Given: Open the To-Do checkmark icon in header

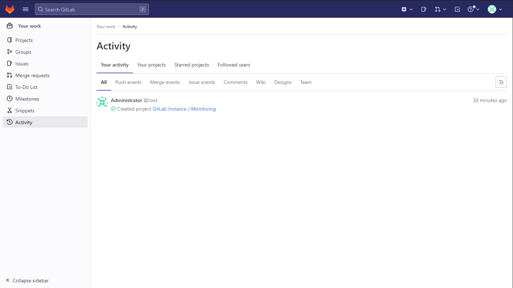Looking at the screenshot, I should click(x=458, y=9).
